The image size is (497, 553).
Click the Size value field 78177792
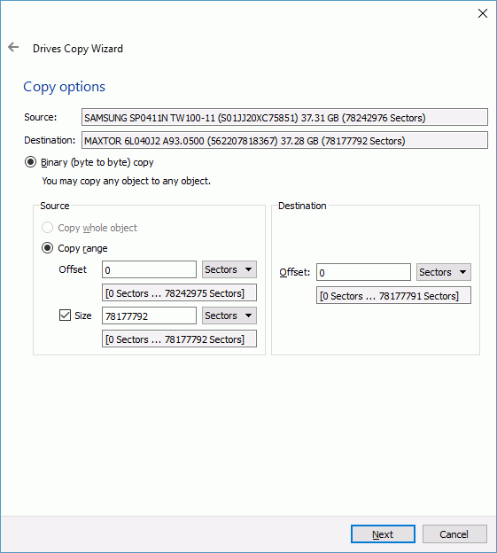149,315
